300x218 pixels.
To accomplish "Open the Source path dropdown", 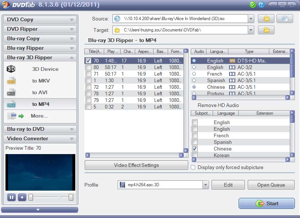I will click(251, 19).
